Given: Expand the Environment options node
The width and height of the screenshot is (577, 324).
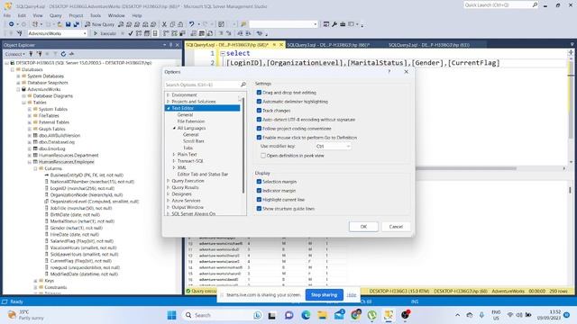Looking at the screenshot, I should [169, 95].
